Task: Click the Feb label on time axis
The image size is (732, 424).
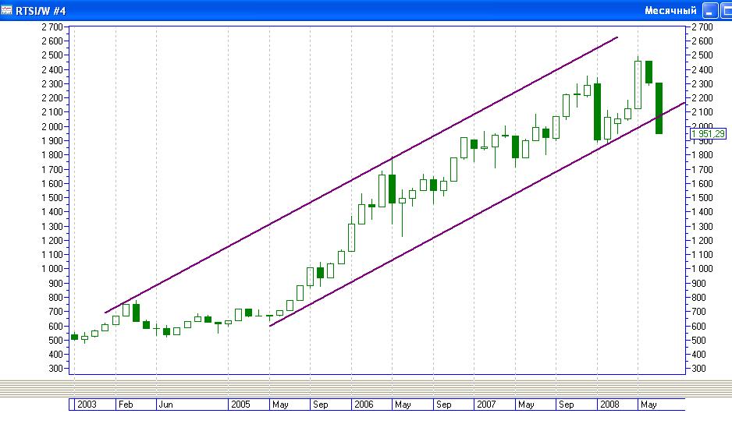Action: [x=126, y=405]
